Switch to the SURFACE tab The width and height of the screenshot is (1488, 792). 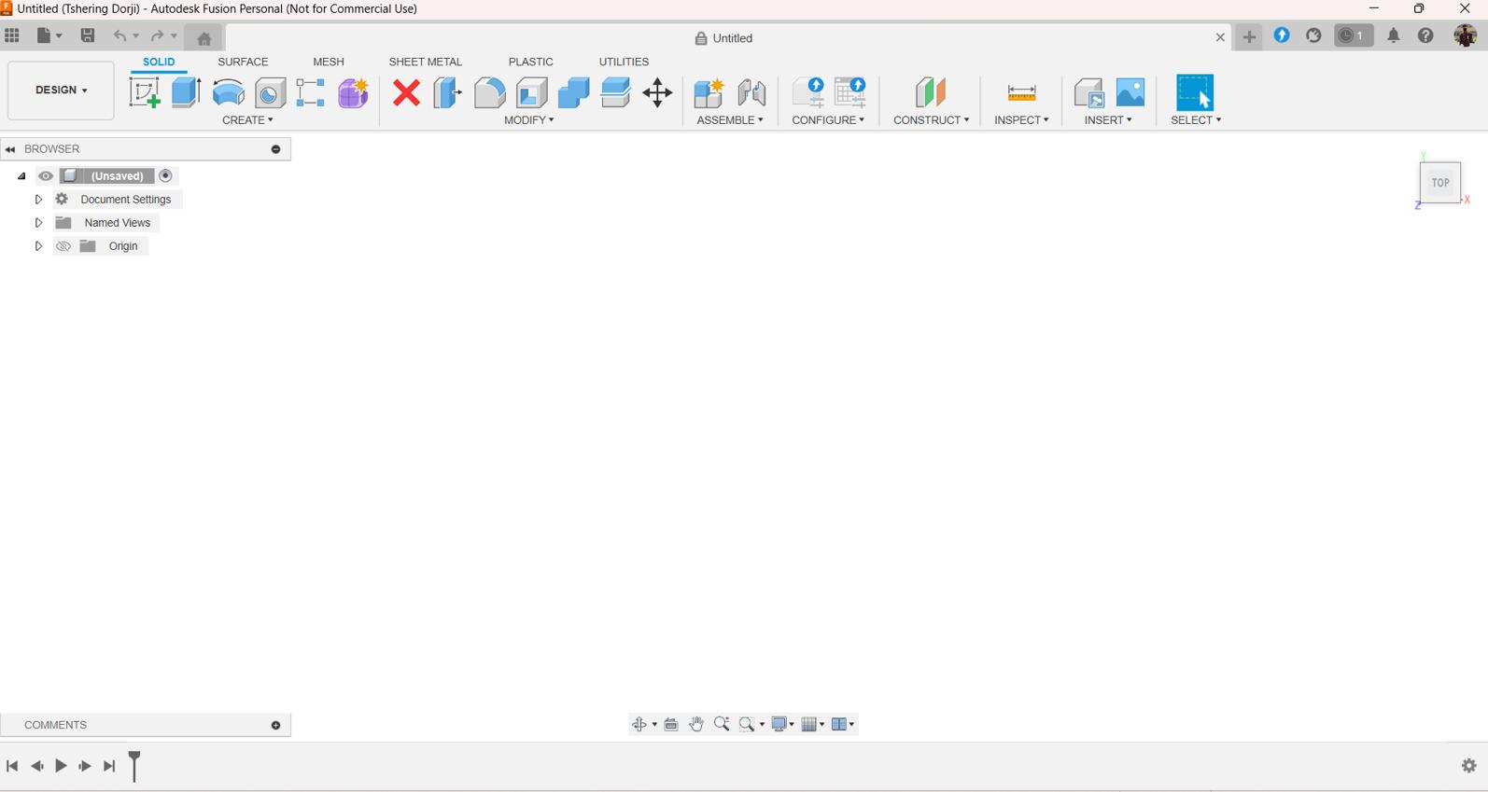tap(243, 62)
